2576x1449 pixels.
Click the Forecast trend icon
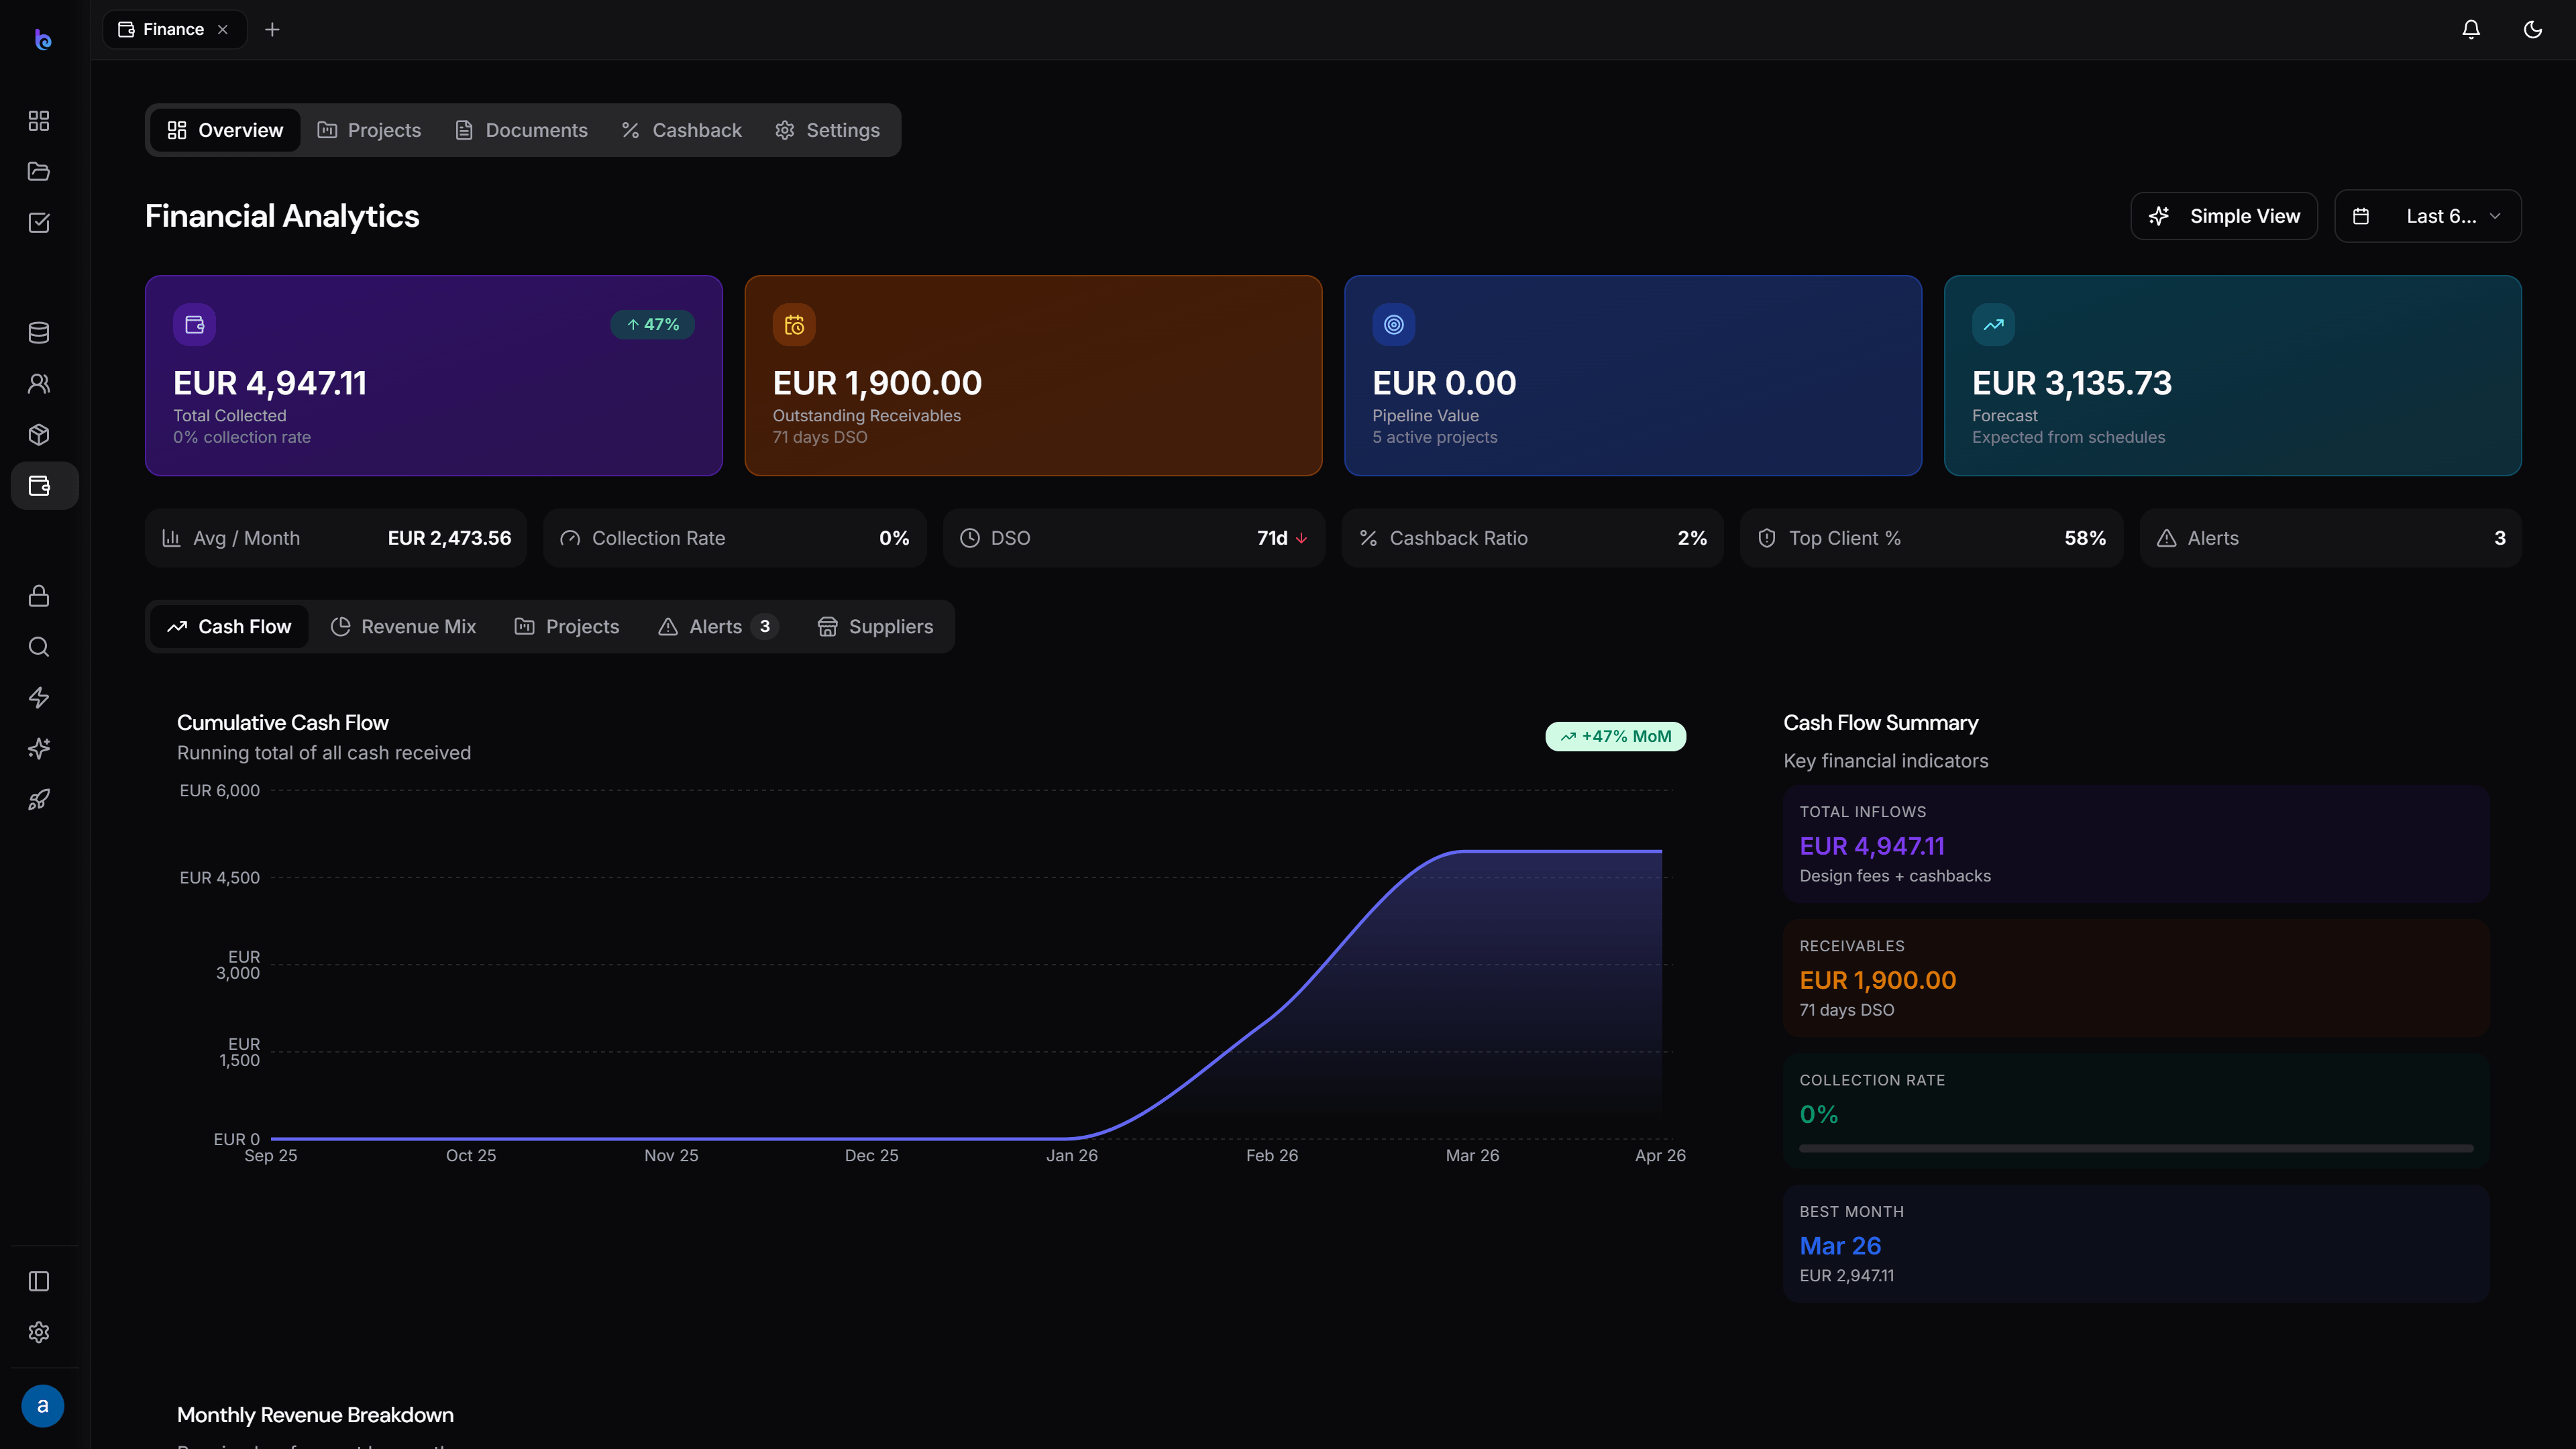pyautogui.click(x=1993, y=325)
